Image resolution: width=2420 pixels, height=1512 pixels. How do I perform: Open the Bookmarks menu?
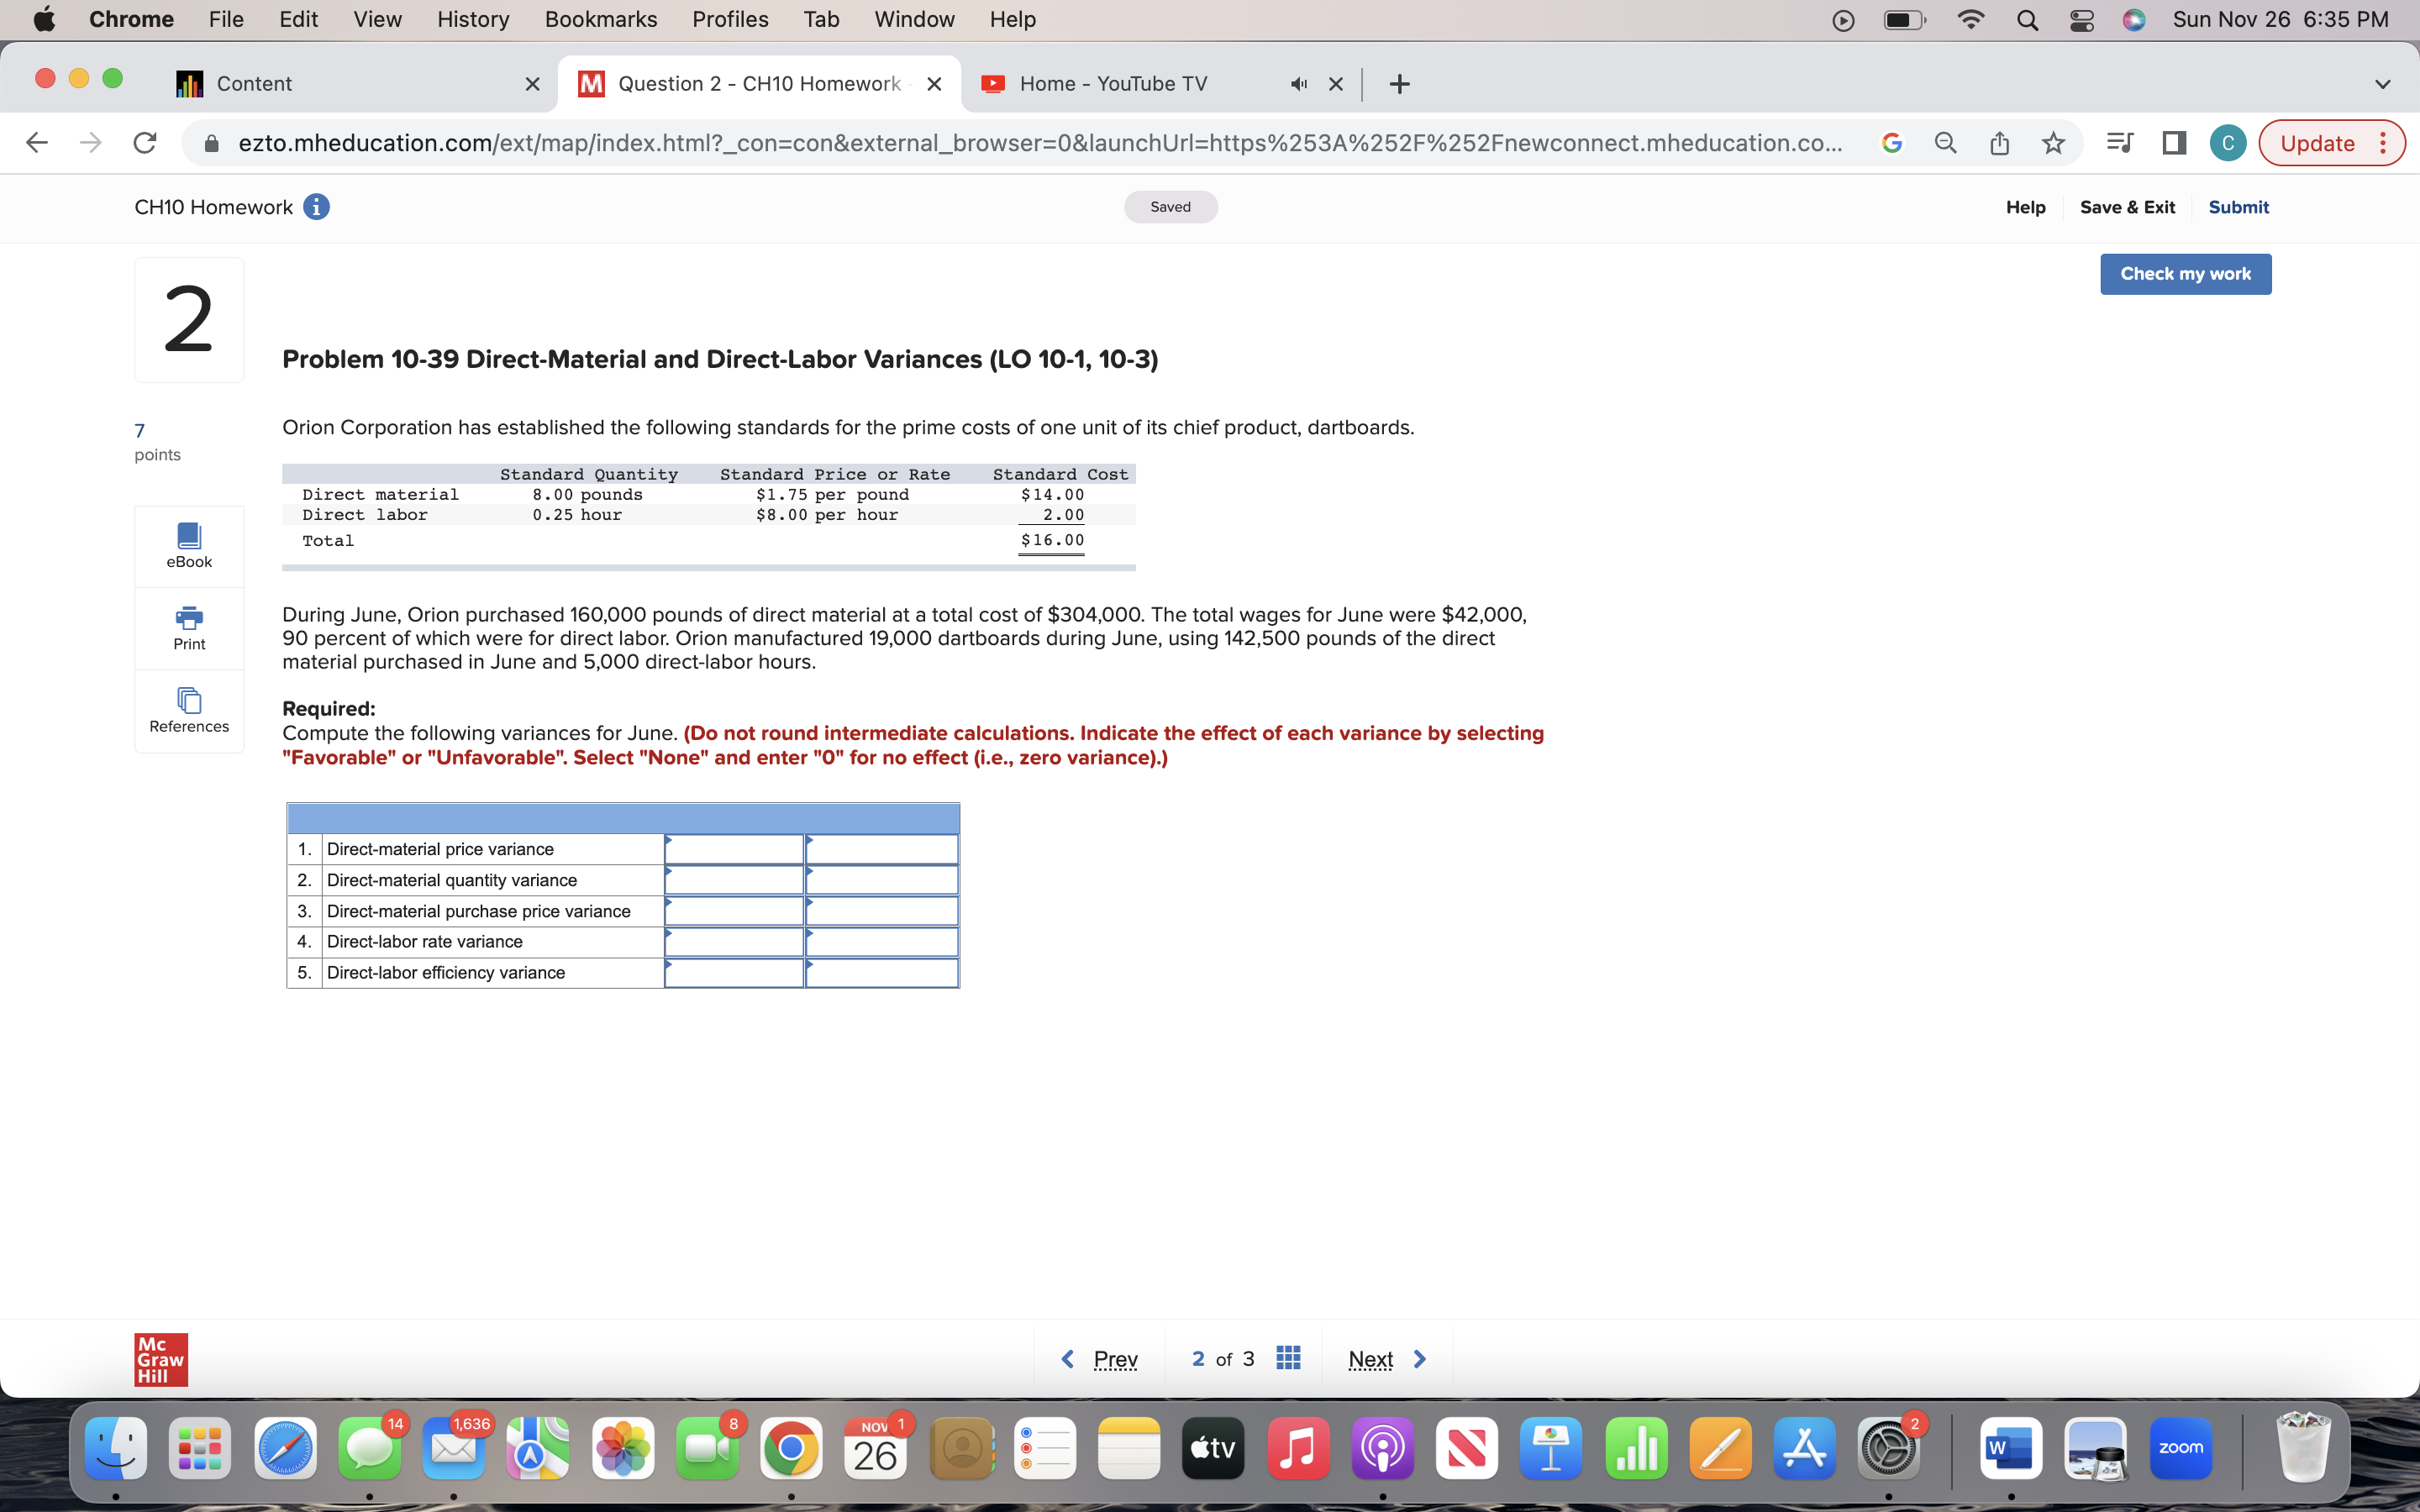(x=601, y=19)
